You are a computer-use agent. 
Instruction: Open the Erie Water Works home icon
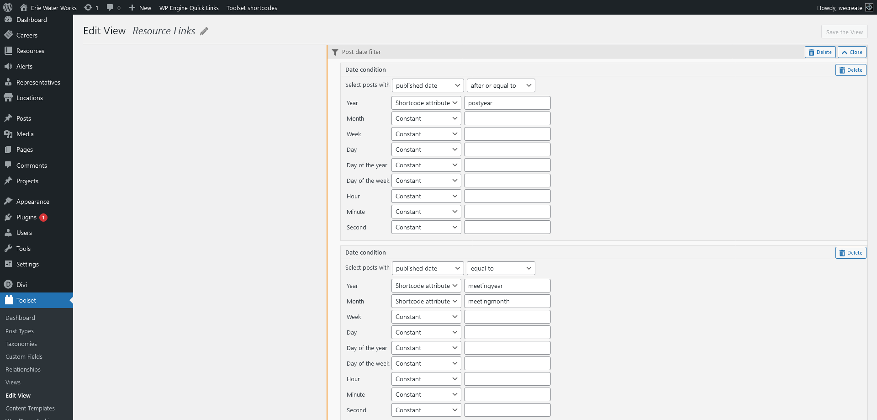(24, 7)
